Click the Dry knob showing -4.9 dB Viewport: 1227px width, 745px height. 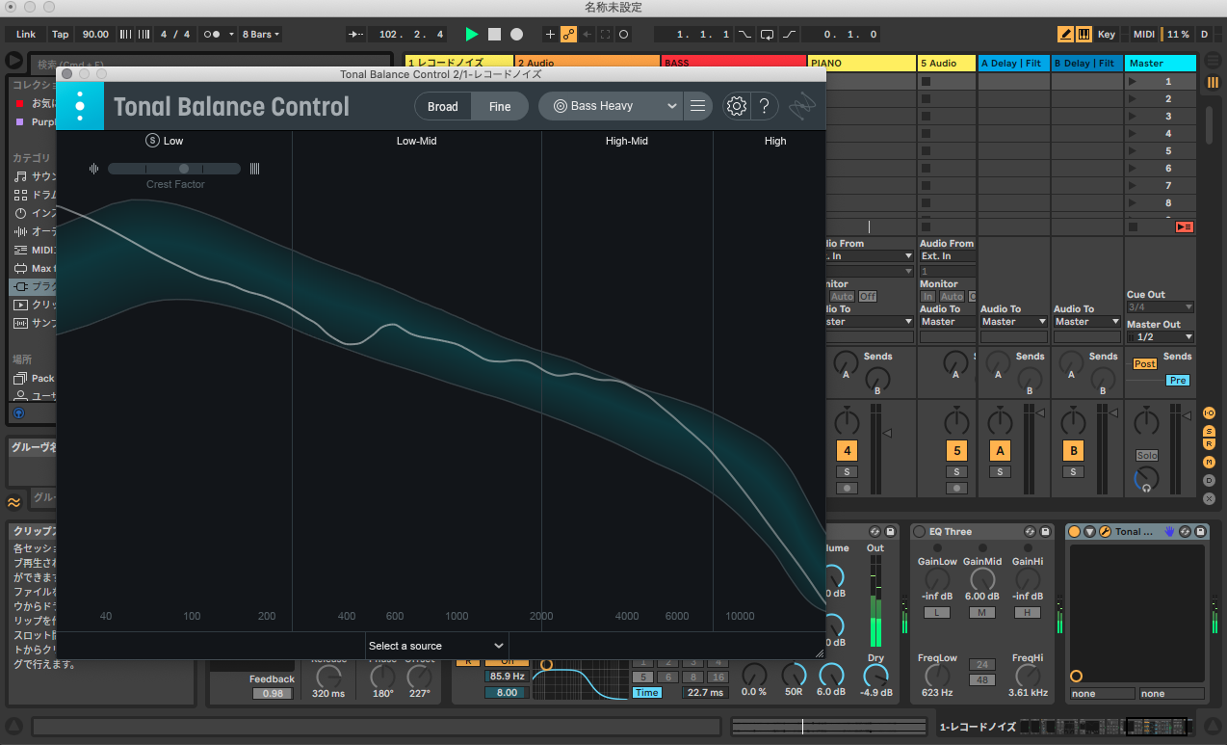coord(875,675)
